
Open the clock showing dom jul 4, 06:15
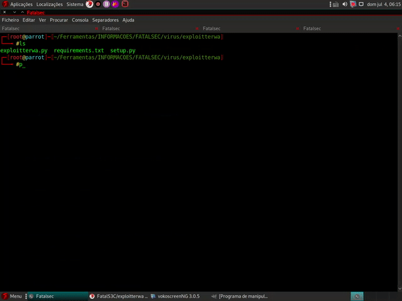[383, 5]
